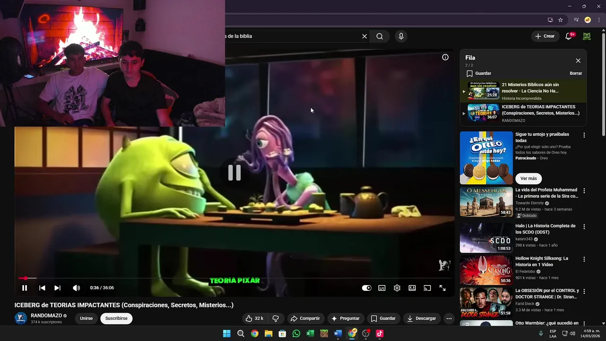
Task: Open TikTok from the taskbar
Action: 380,333
